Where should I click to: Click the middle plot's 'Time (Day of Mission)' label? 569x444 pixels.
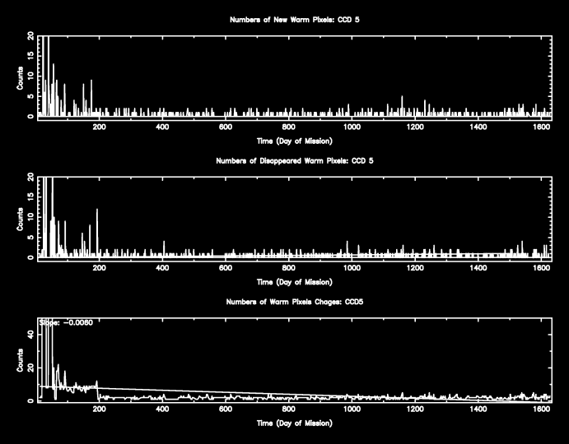(294, 282)
